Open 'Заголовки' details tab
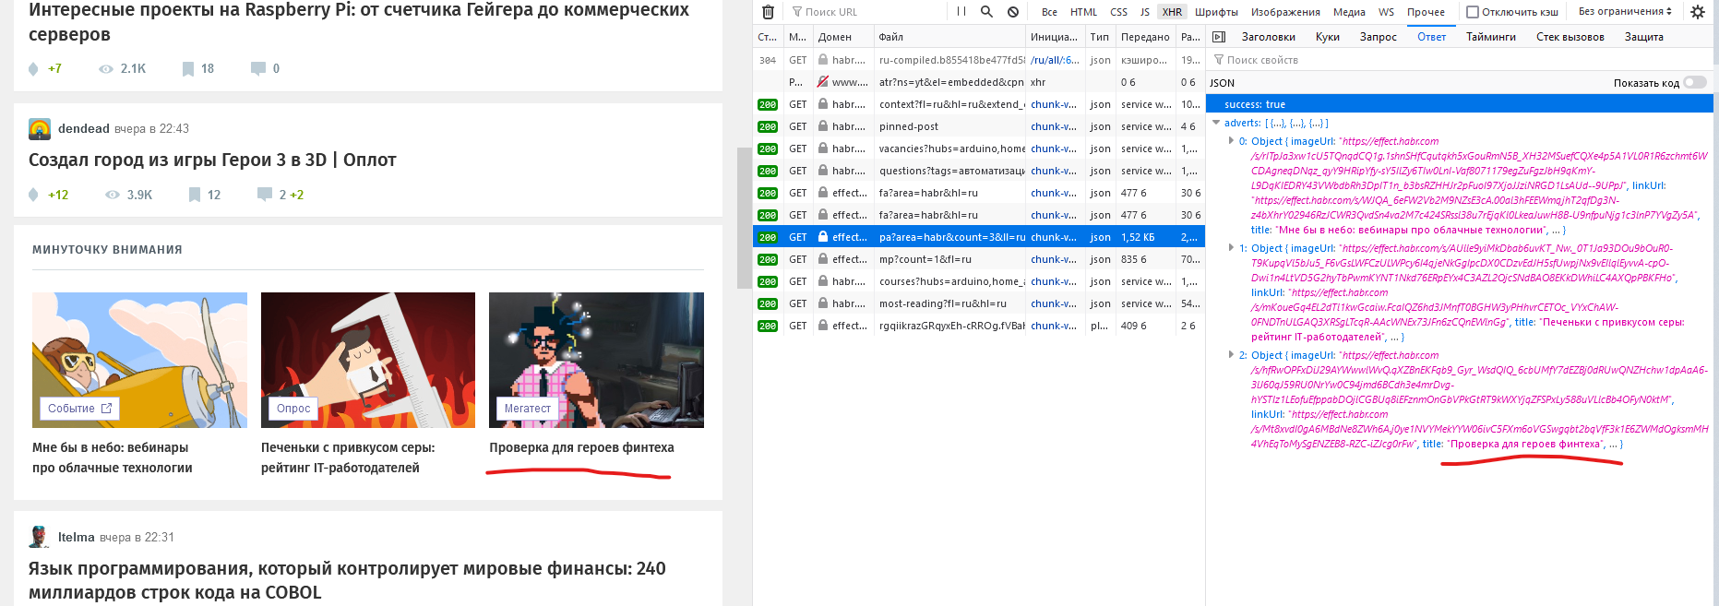Image resolution: width=1719 pixels, height=606 pixels. point(1268,37)
